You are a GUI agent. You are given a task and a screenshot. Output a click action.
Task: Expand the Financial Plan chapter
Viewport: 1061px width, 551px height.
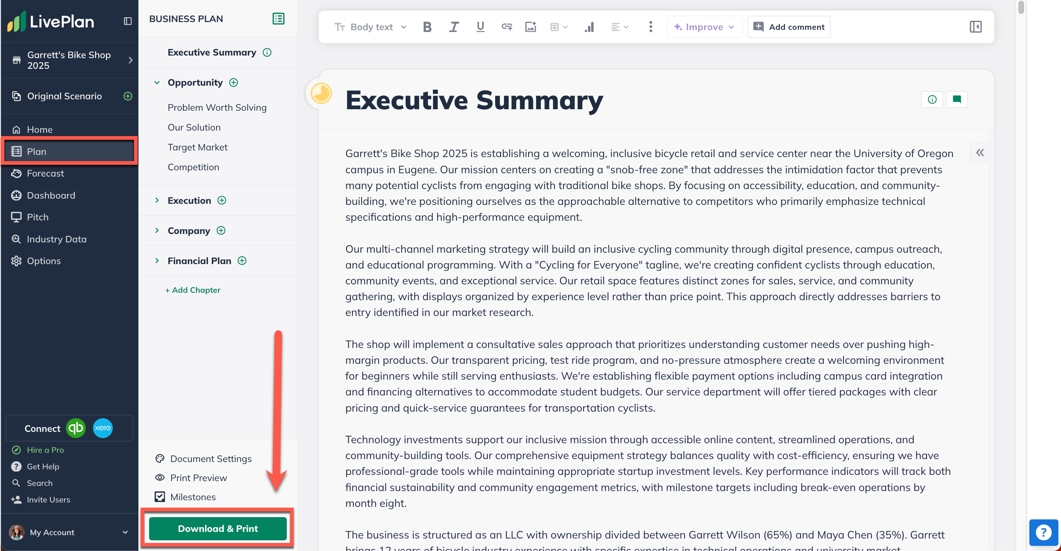click(157, 260)
